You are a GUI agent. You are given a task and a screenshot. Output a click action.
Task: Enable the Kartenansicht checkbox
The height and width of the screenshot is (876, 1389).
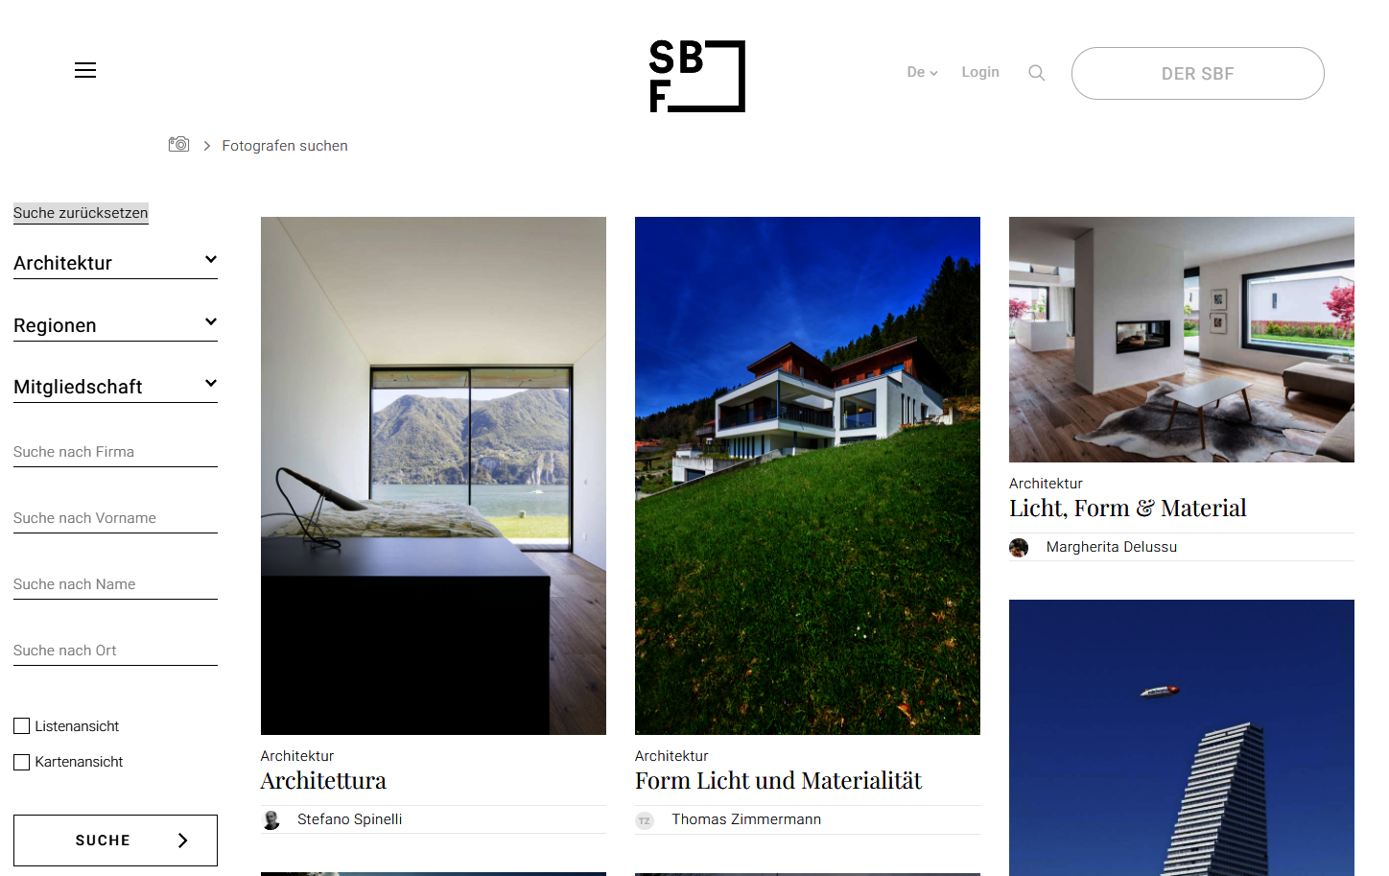click(x=22, y=762)
